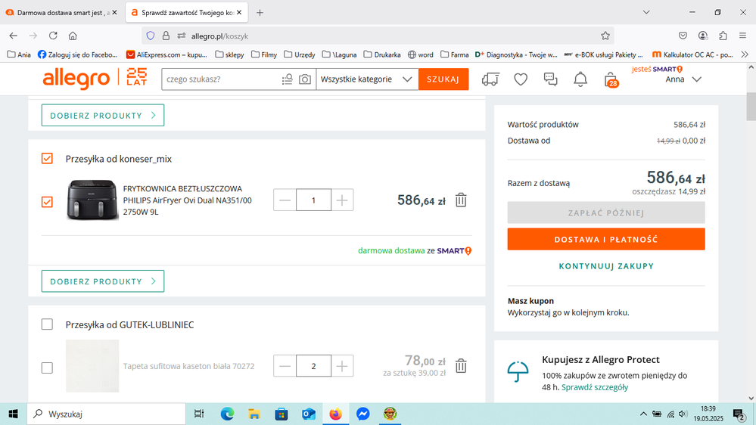List all open tabs dropdown arrow
This screenshot has height=425, width=756.
pos(646,13)
